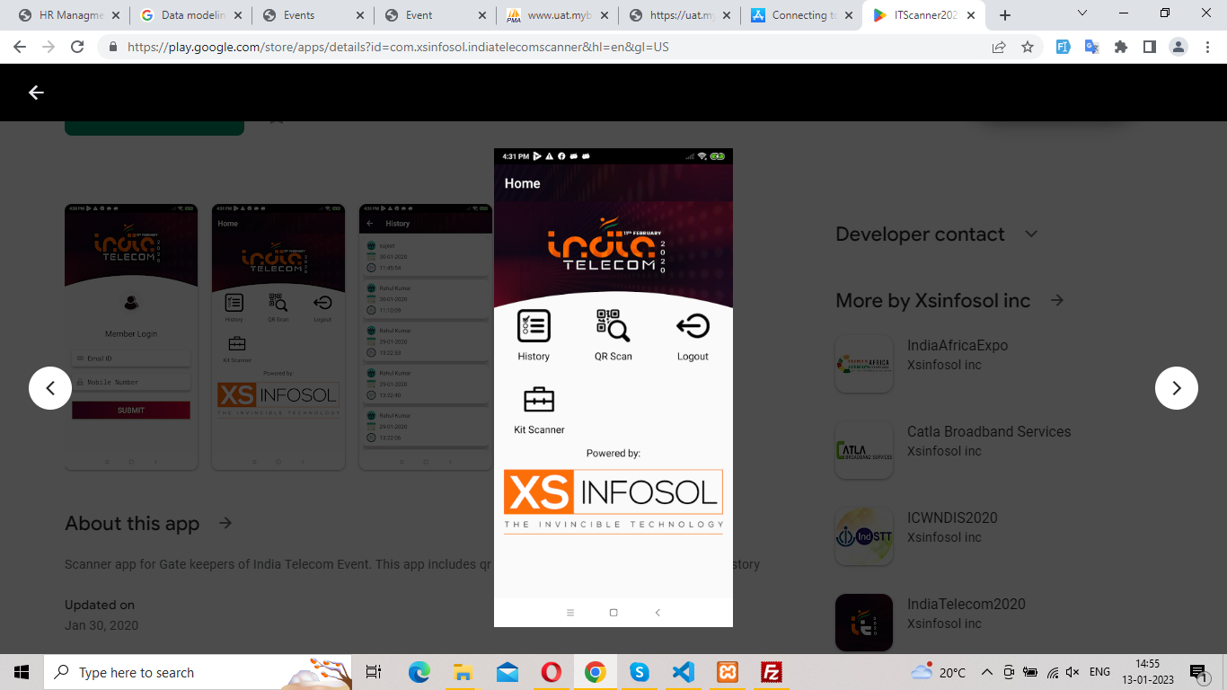Viewport: 1227px width, 690px height.
Task: Open the More by Xsinfosol inc arrow
Action: point(1057,300)
